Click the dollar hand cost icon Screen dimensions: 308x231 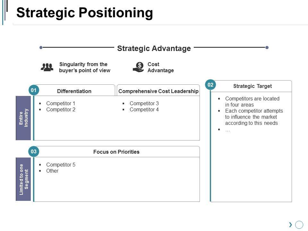point(139,67)
